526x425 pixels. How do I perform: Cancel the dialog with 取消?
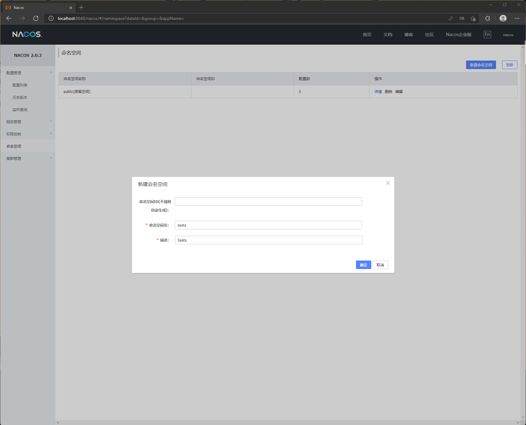click(380, 265)
